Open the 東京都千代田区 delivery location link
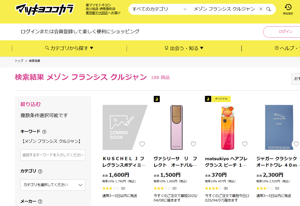 pyautogui.click(x=97, y=13)
